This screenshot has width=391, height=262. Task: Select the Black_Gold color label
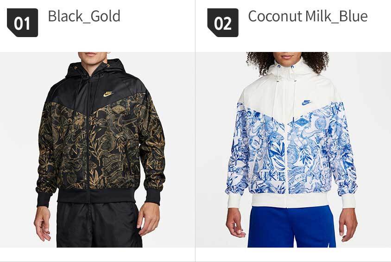[84, 17]
